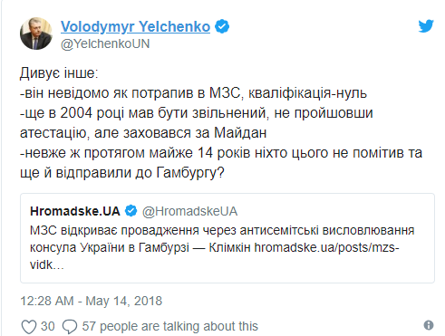Viewport: 445px width, 336px height.
Task: Click the quoted text 'МЗС відкриває провадження'
Action: click(114, 230)
